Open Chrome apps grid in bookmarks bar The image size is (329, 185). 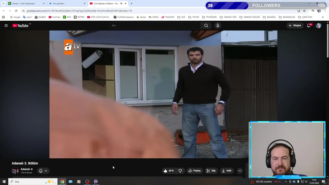(x=3, y=17)
